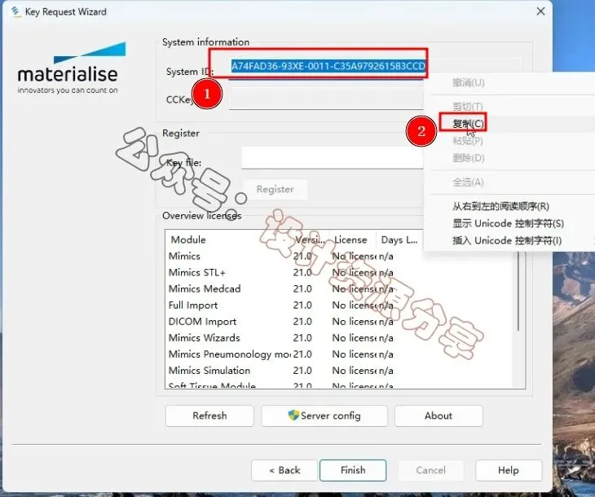Open the About dialog

click(439, 416)
